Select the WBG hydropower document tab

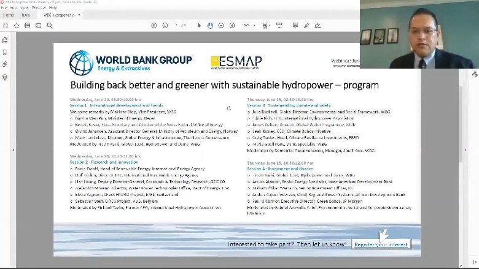(x=59, y=15)
